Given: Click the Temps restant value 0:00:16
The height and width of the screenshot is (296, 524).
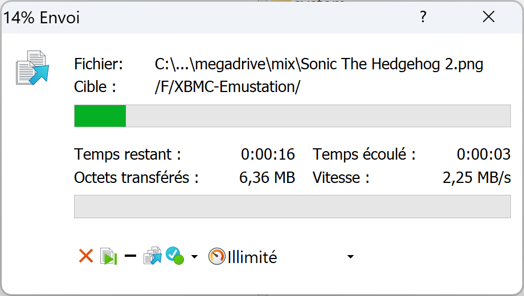Looking at the screenshot, I should point(268,155).
